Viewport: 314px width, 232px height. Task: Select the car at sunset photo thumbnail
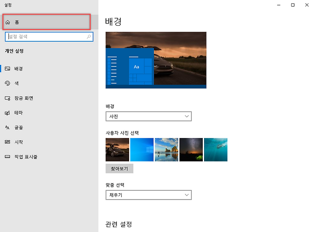[117, 150]
